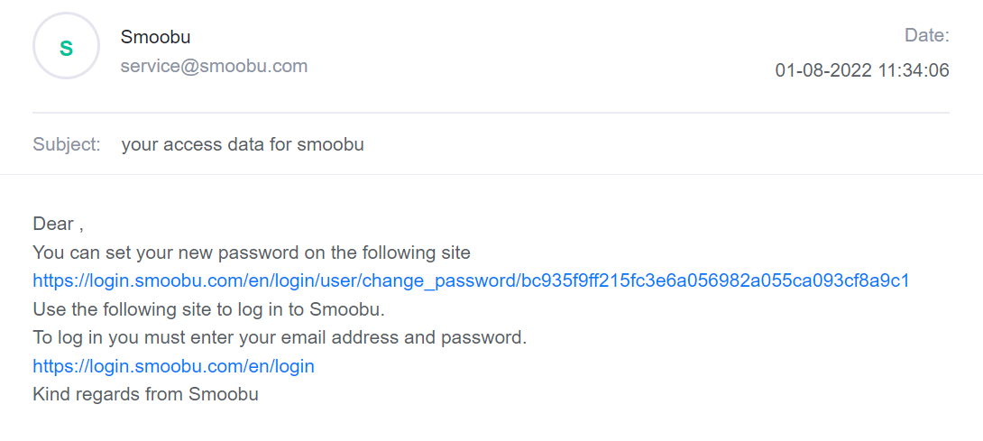This screenshot has width=983, height=441.
Task: Click the Date: label
Action: coord(926,35)
